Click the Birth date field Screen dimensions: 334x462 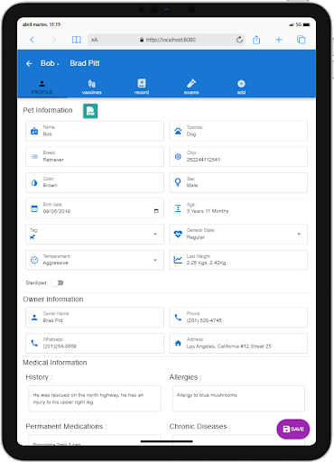click(95, 208)
